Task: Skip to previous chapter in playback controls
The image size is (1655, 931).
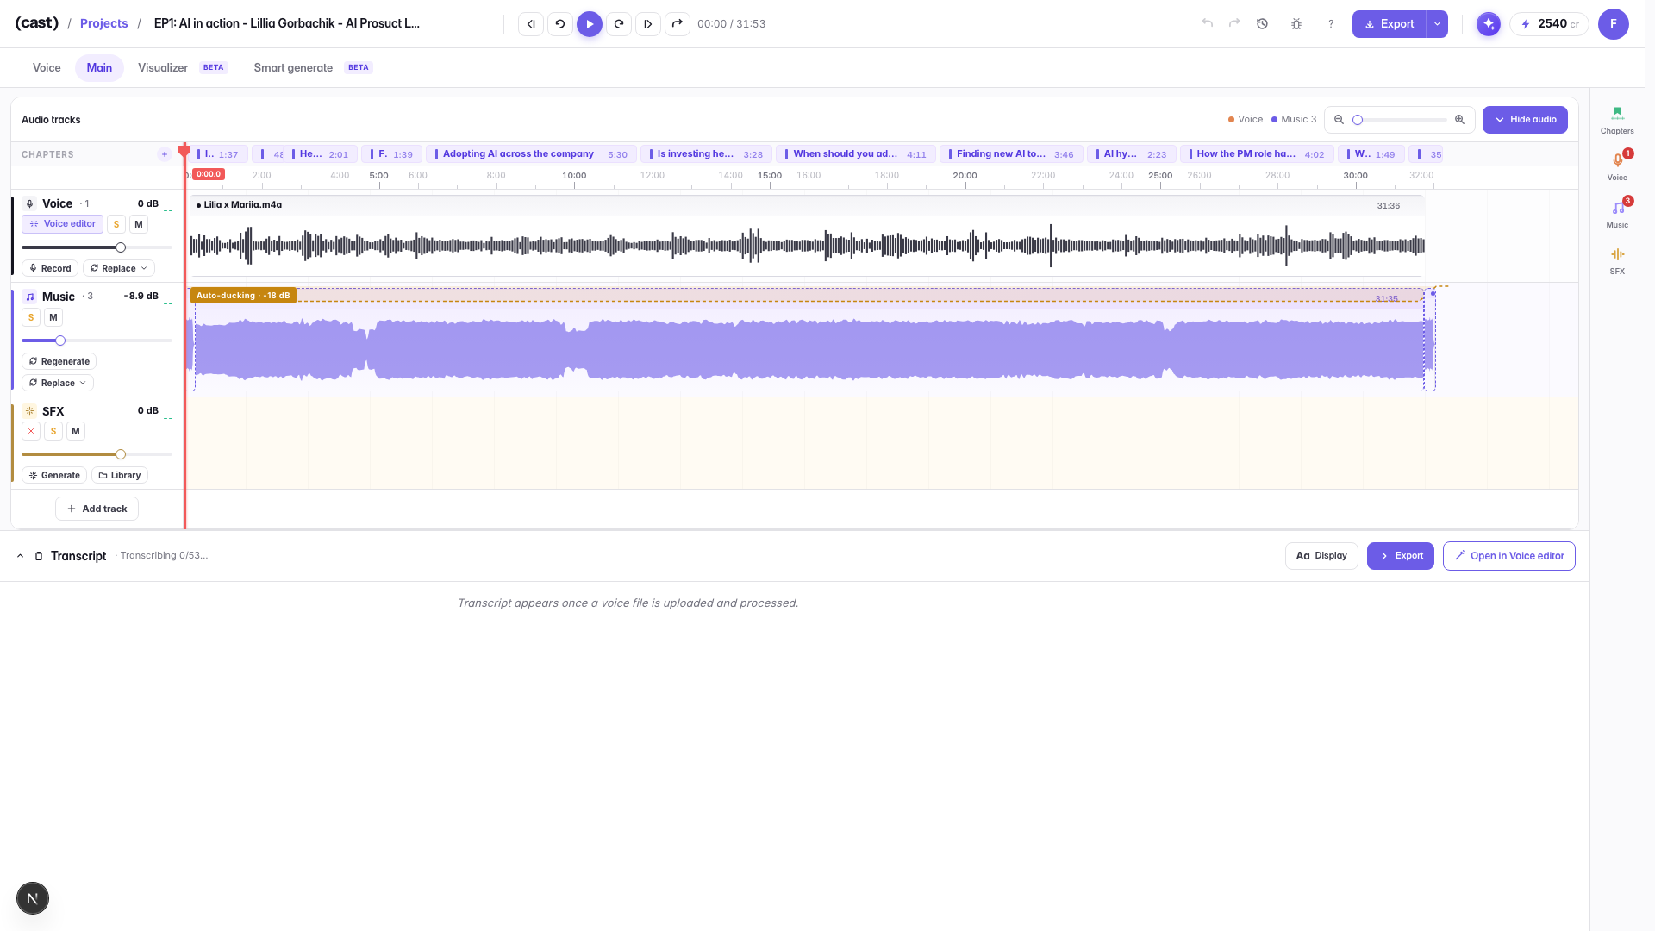Action: point(531,24)
